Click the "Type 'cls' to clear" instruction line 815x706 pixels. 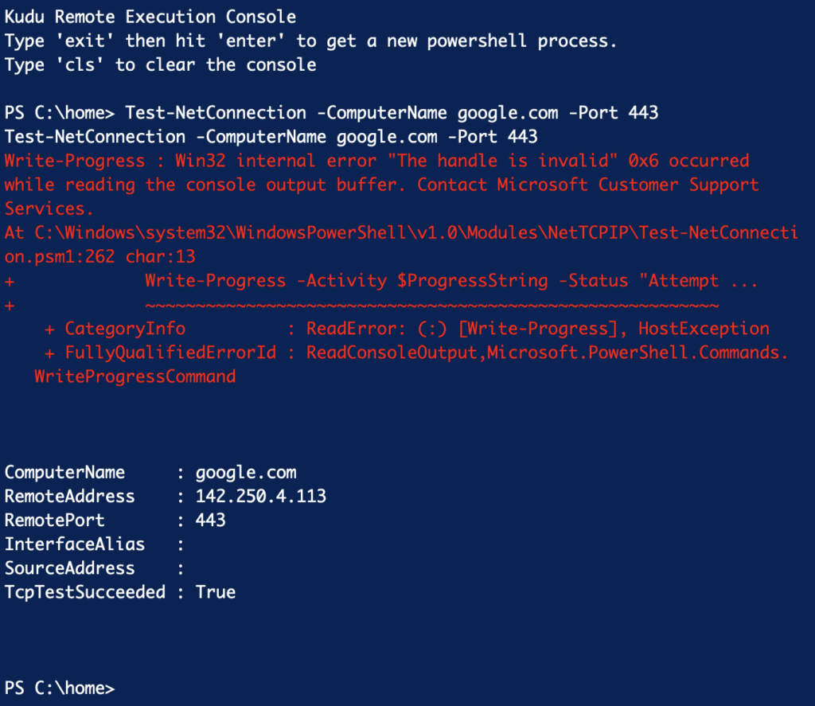[160, 64]
